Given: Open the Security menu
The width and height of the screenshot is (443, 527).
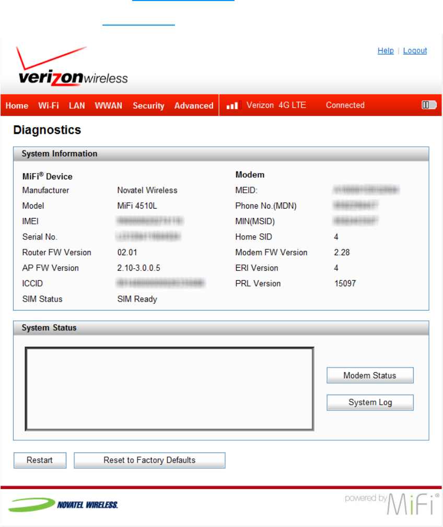Looking at the screenshot, I should (x=148, y=106).
